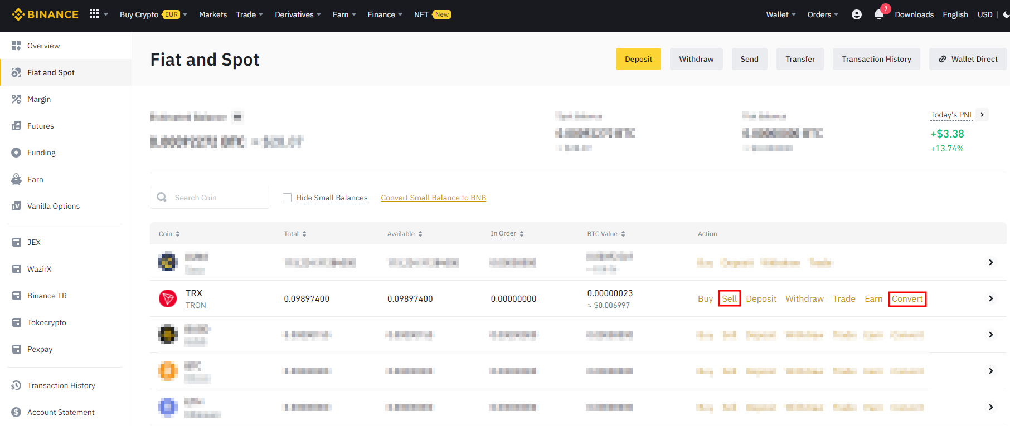
Task: Click the Binance logo
Action: (x=45, y=14)
